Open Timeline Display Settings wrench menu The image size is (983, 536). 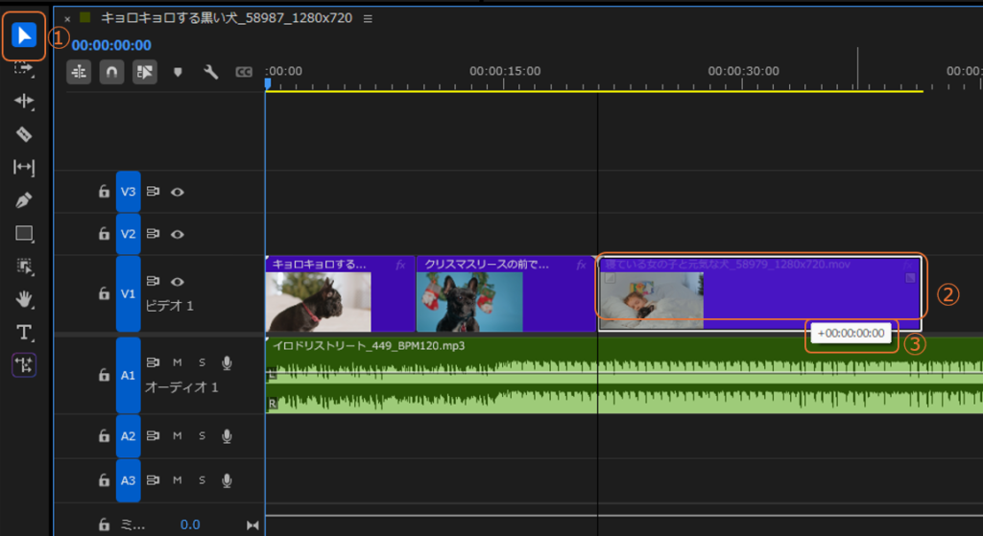211,72
